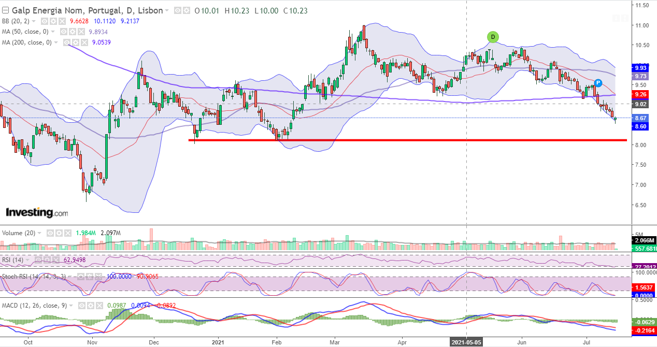
Task: Remove the RSI (14) indicator
Action: (x=56, y=260)
